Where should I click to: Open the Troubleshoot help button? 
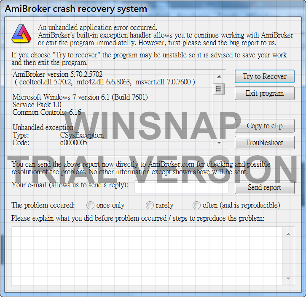(x=265, y=143)
